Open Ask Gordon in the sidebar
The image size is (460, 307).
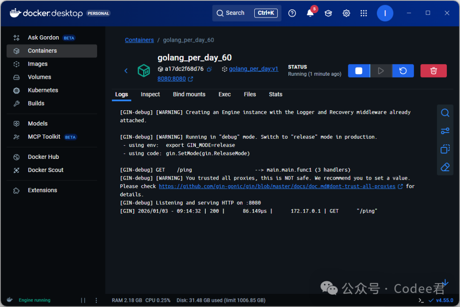click(52, 37)
